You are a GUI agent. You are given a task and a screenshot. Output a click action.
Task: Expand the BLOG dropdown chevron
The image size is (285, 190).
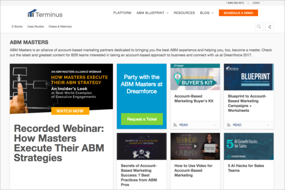coord(212,13)
